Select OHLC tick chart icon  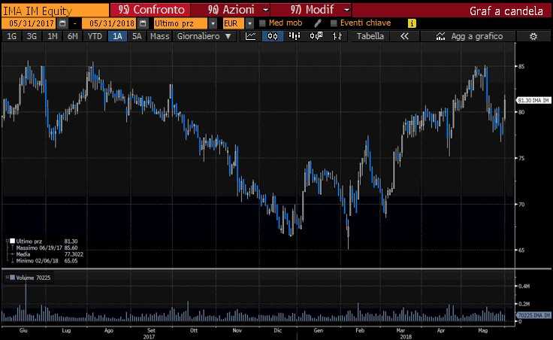tap(337, 36)
